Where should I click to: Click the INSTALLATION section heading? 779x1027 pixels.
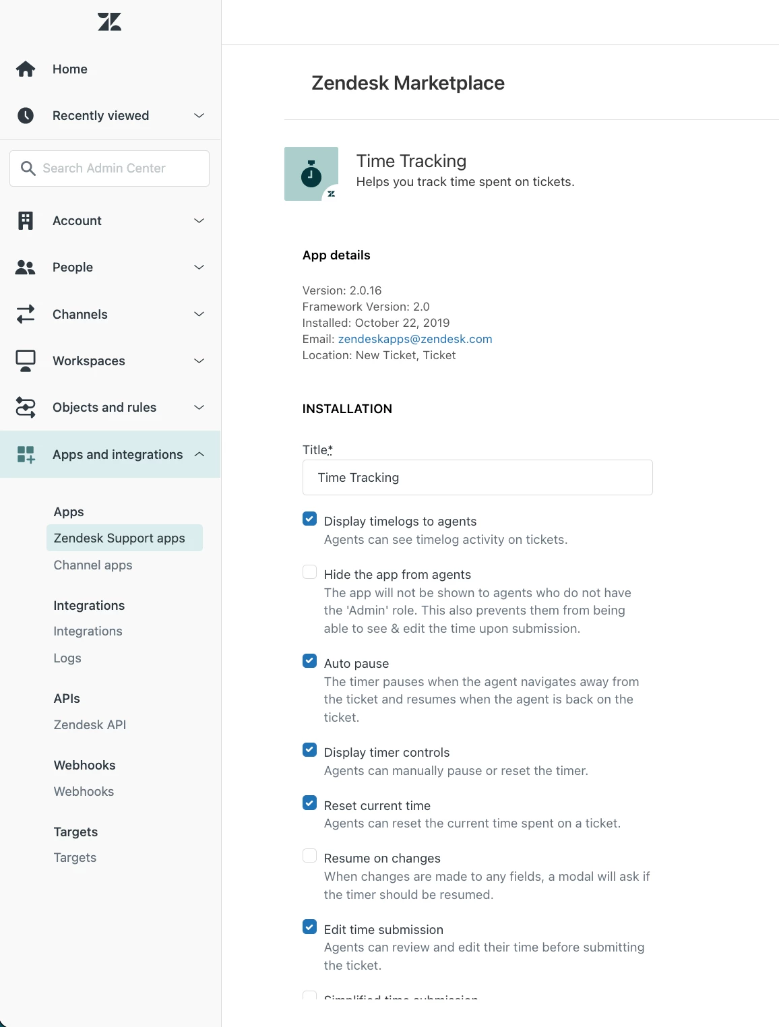347,409
